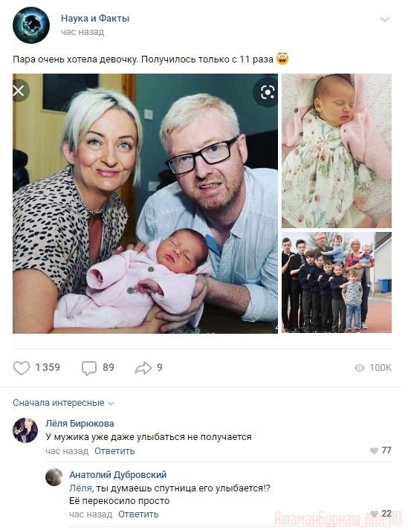The width and height of the screenshot is (411, 530).
Task: Open Анатолий Дубровский's avatar
Action: coord(54,477)
